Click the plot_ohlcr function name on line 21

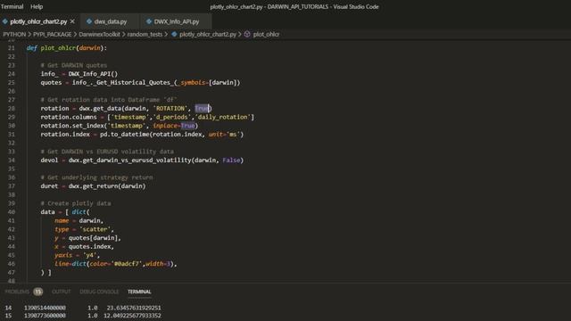58,48
